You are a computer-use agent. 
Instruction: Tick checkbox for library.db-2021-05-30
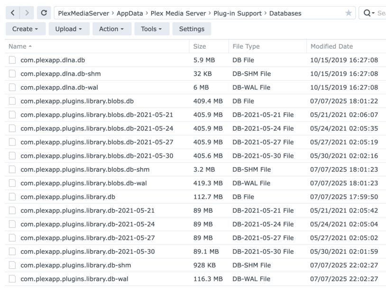point(12,251)
